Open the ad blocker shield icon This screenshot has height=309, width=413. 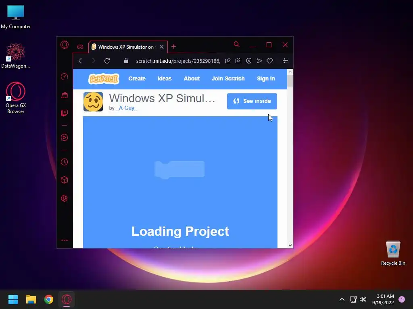248,61
